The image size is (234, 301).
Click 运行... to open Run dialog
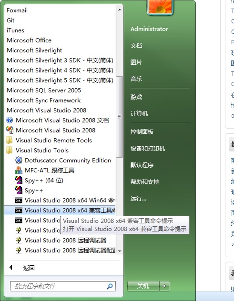tap(138, 198)
